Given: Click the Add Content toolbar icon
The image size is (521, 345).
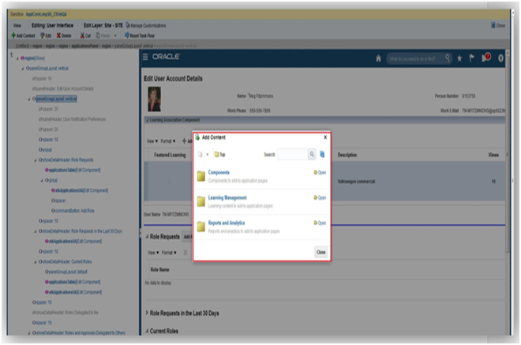Looking at the screenshot, I should [x=13, y=36].
